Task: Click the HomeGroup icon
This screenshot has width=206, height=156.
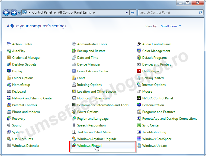Action: tap(9, 85)
